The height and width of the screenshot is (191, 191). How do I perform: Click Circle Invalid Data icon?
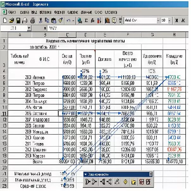142,182
